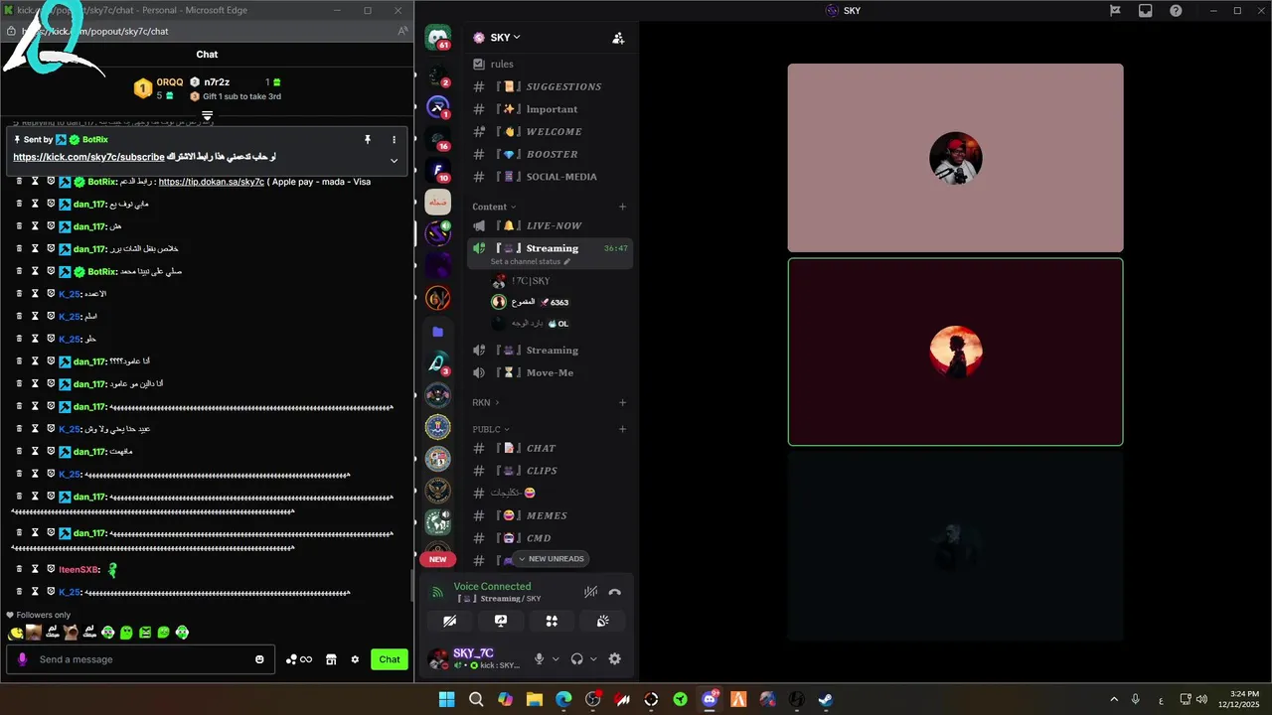
Task: Open the CLIPS channel
Action: pos(550,471)
